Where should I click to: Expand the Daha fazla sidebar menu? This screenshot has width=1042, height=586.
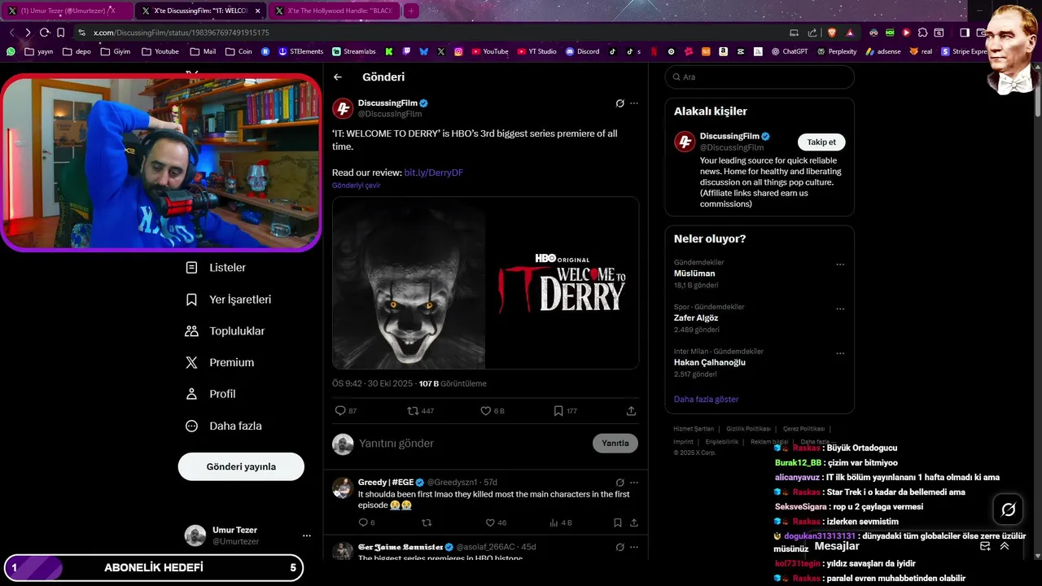tap(224, 426)
